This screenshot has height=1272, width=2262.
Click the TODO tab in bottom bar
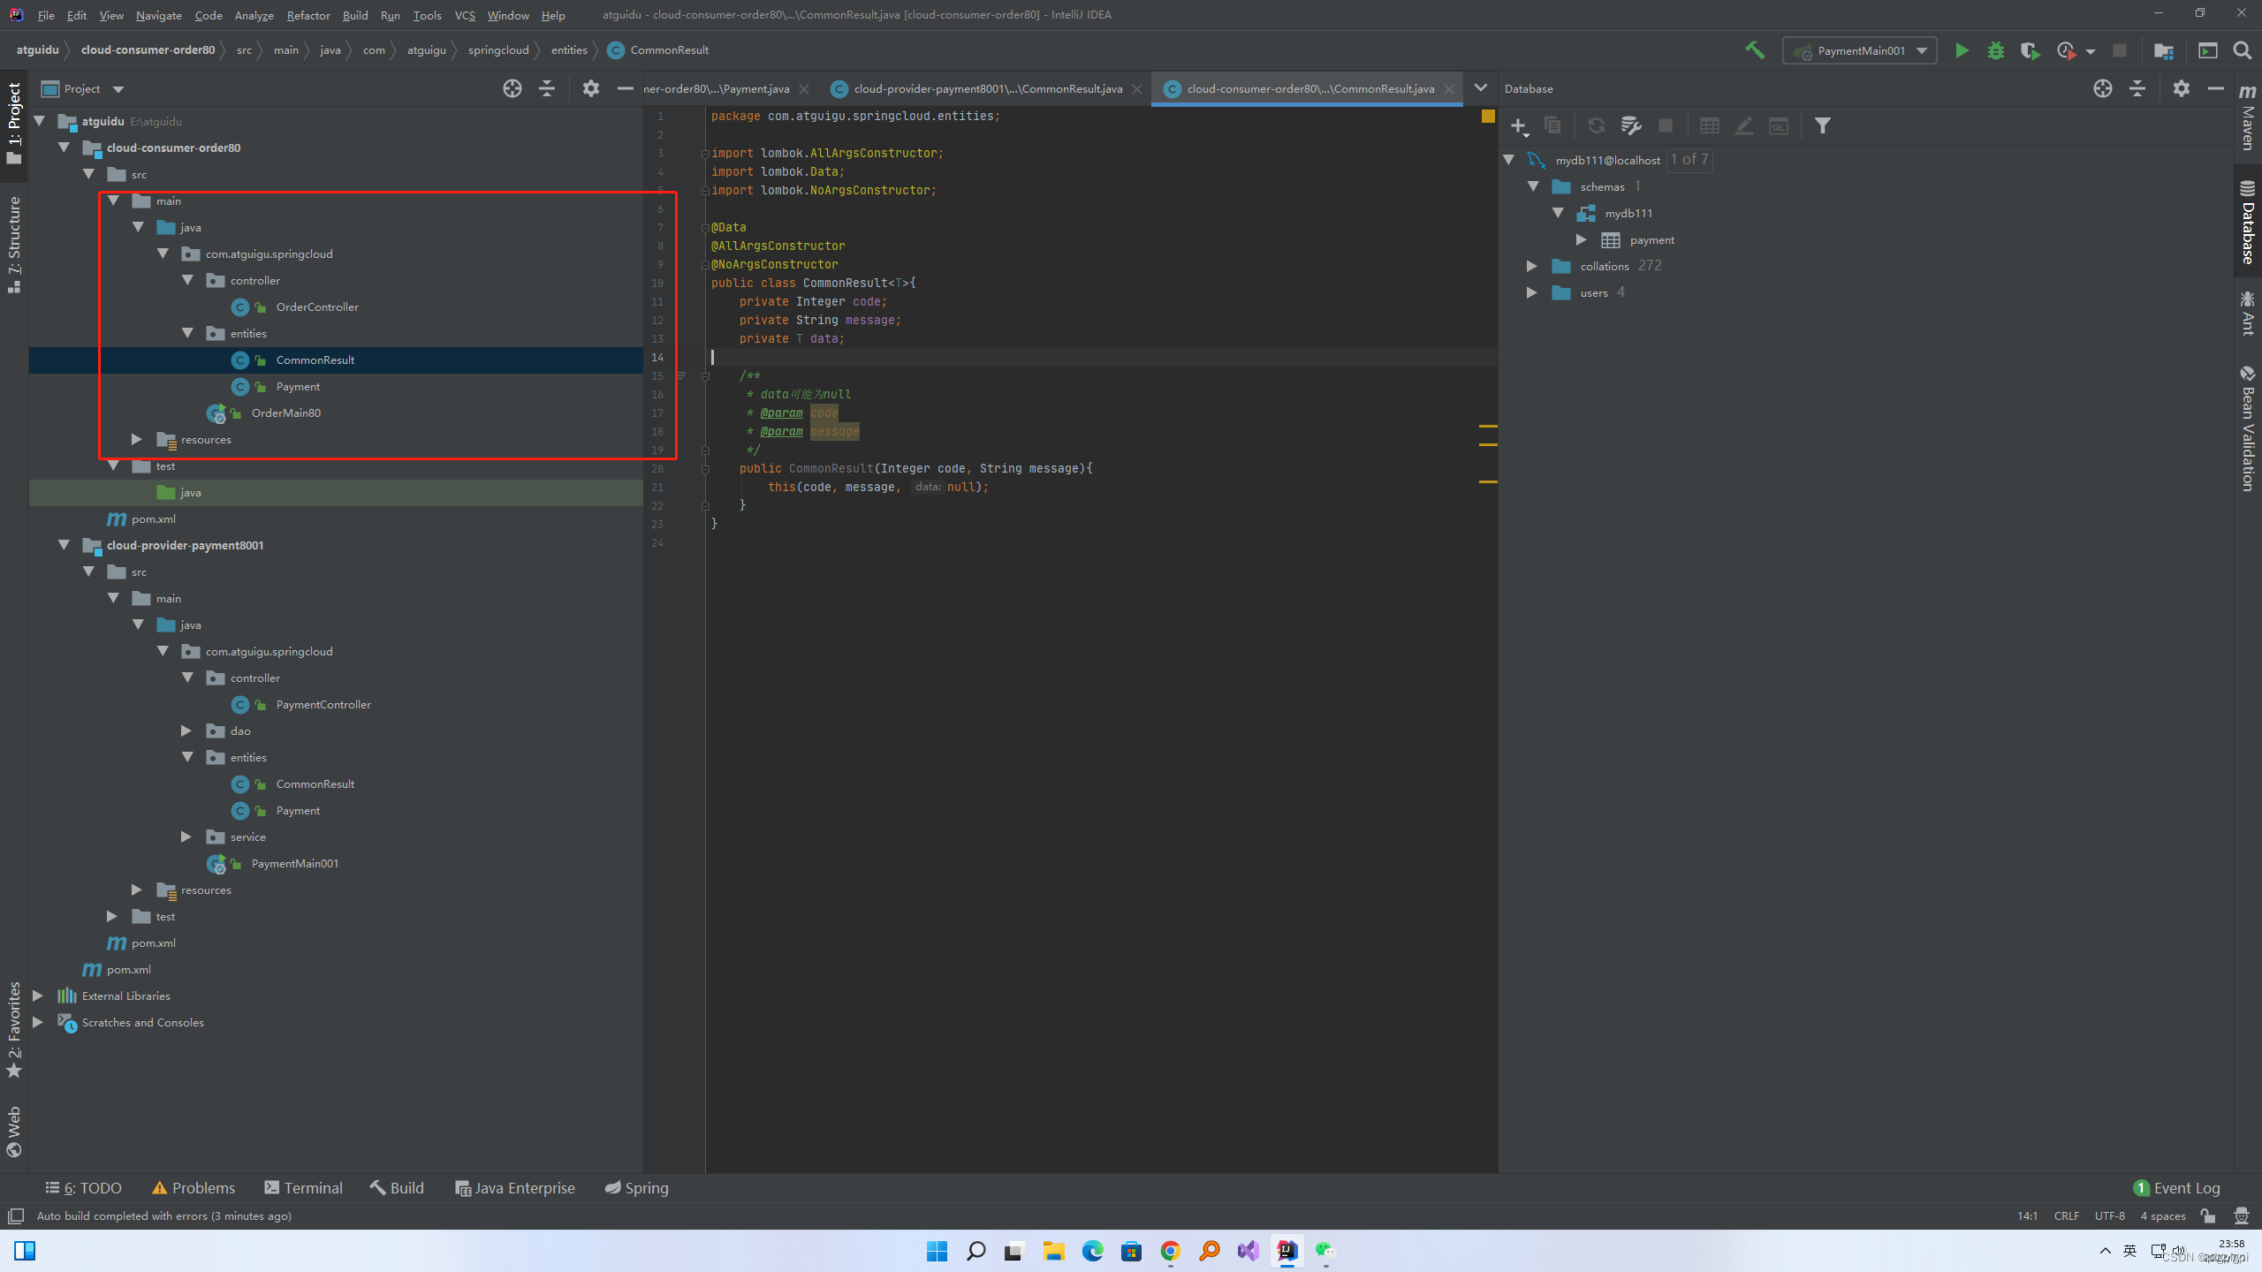point(86,1188)
